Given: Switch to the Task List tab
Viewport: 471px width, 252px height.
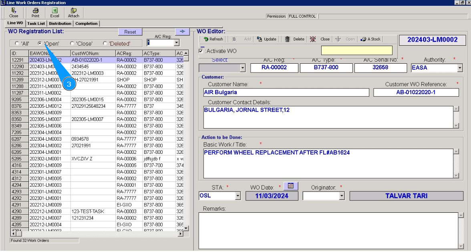Looking at the screenshot, I should click(36, 24).
